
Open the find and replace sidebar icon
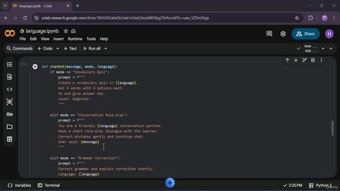pos(10,77)
